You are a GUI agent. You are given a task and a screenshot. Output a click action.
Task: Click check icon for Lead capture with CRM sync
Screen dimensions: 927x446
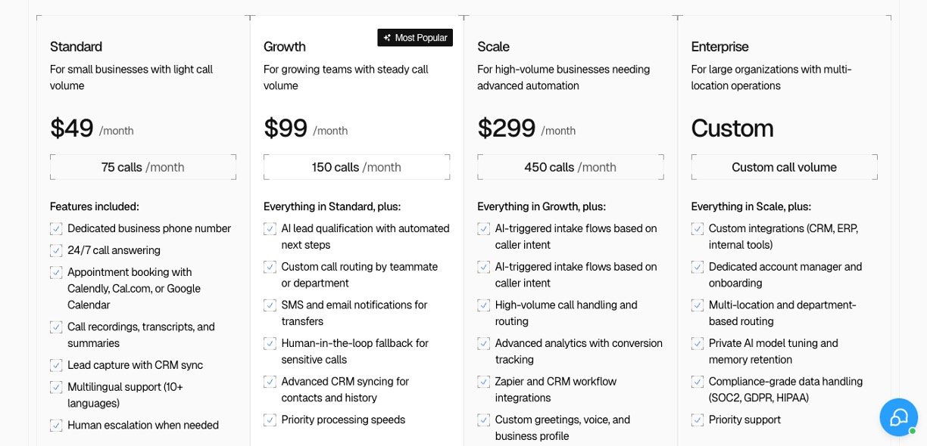56,365
